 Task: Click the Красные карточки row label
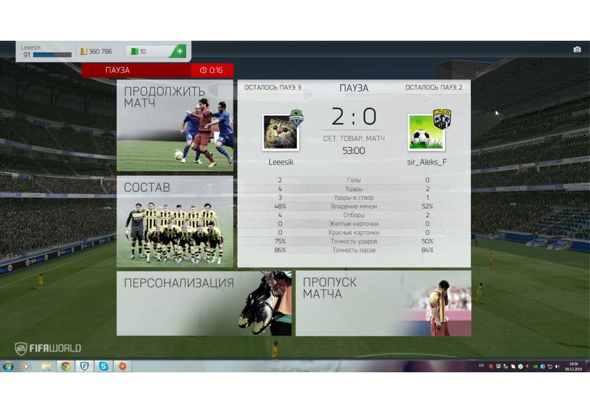point(353,232)
